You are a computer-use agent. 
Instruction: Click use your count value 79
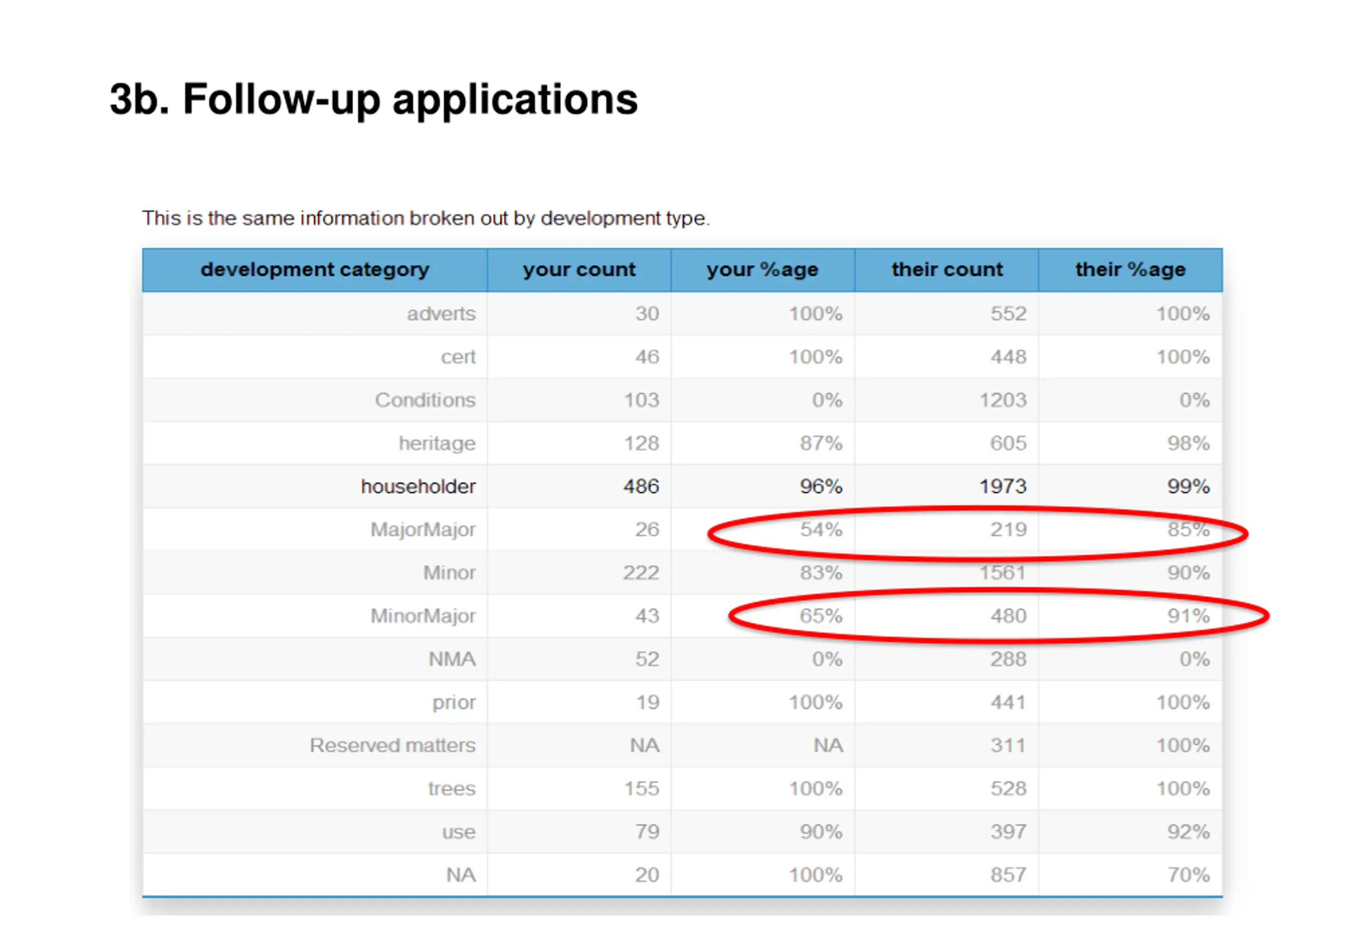pyautogui.click(x=647, y=831)
